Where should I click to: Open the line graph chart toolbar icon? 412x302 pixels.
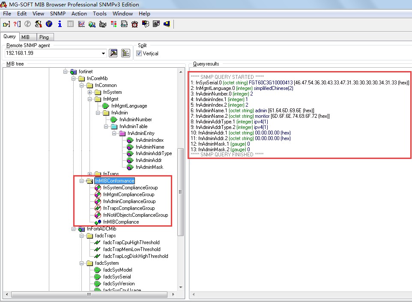(81, 24)
